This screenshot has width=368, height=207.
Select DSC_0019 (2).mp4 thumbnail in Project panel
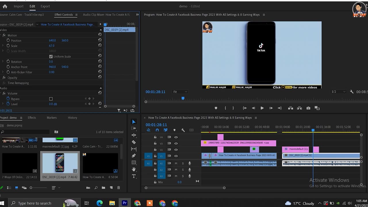60,163
